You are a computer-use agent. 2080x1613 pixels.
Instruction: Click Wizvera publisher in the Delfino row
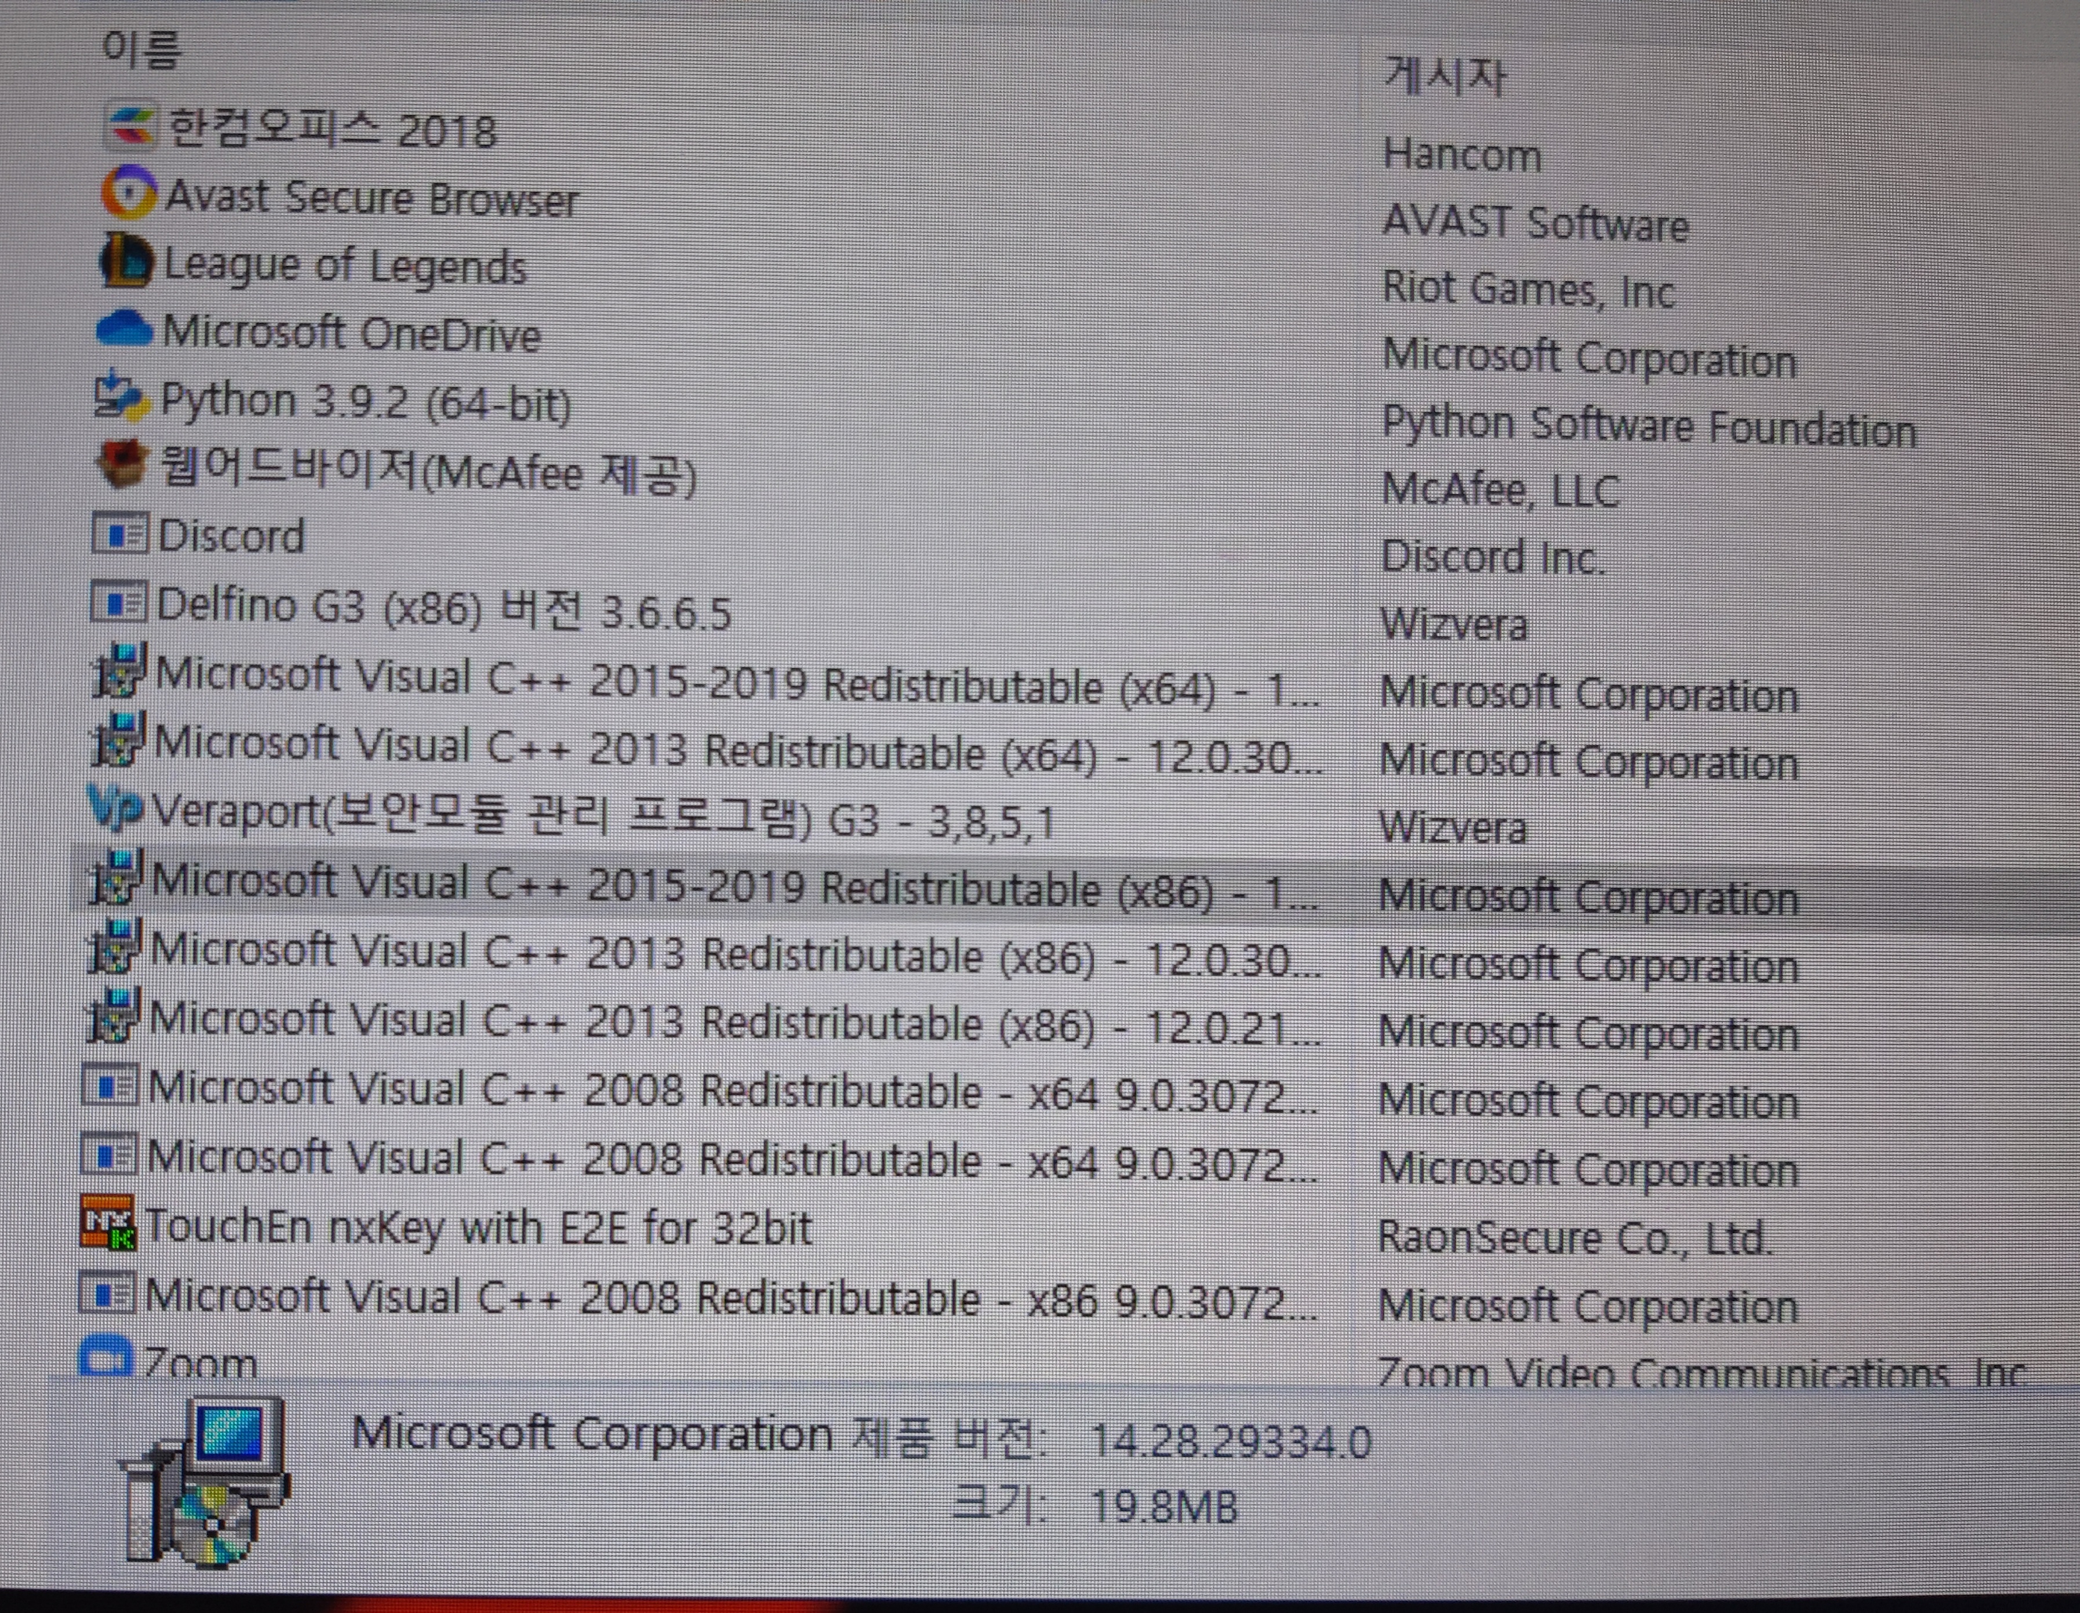click(x=1454, y=625)
